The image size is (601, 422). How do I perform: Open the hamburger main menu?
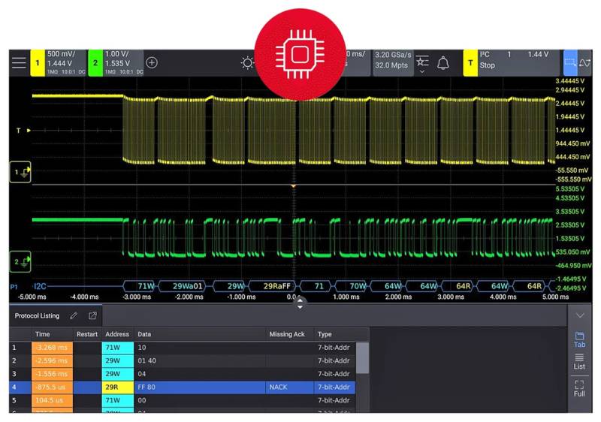[19, 63]
